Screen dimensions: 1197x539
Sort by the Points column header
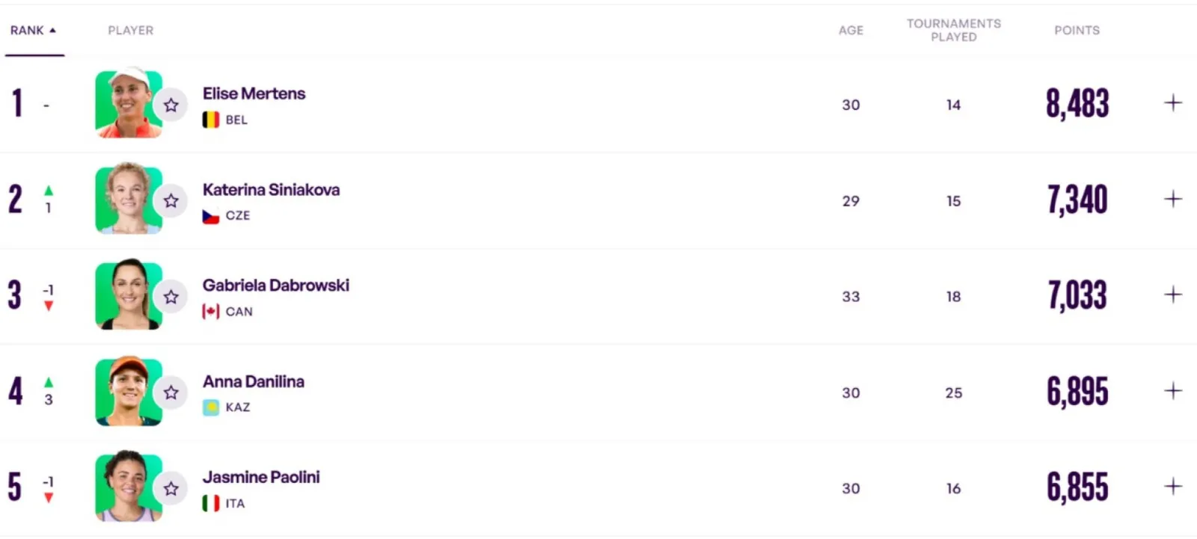click(1077, 31)
